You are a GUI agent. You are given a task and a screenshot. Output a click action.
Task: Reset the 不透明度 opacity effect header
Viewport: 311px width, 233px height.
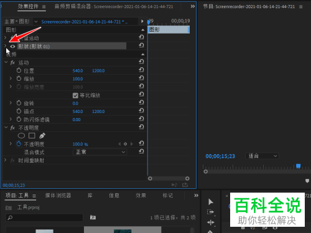(x=141, y=127)
